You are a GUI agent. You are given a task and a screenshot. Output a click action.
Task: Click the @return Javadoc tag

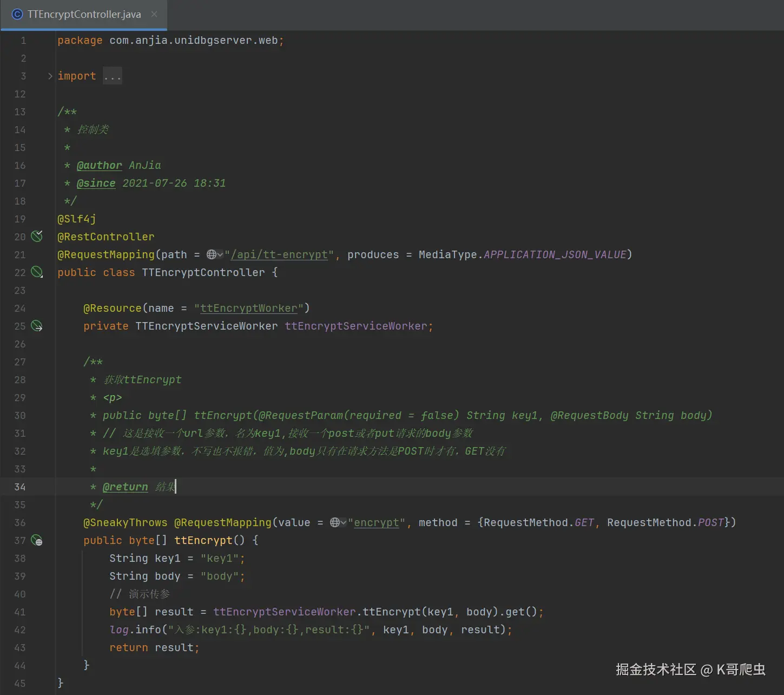click(125, 487)
